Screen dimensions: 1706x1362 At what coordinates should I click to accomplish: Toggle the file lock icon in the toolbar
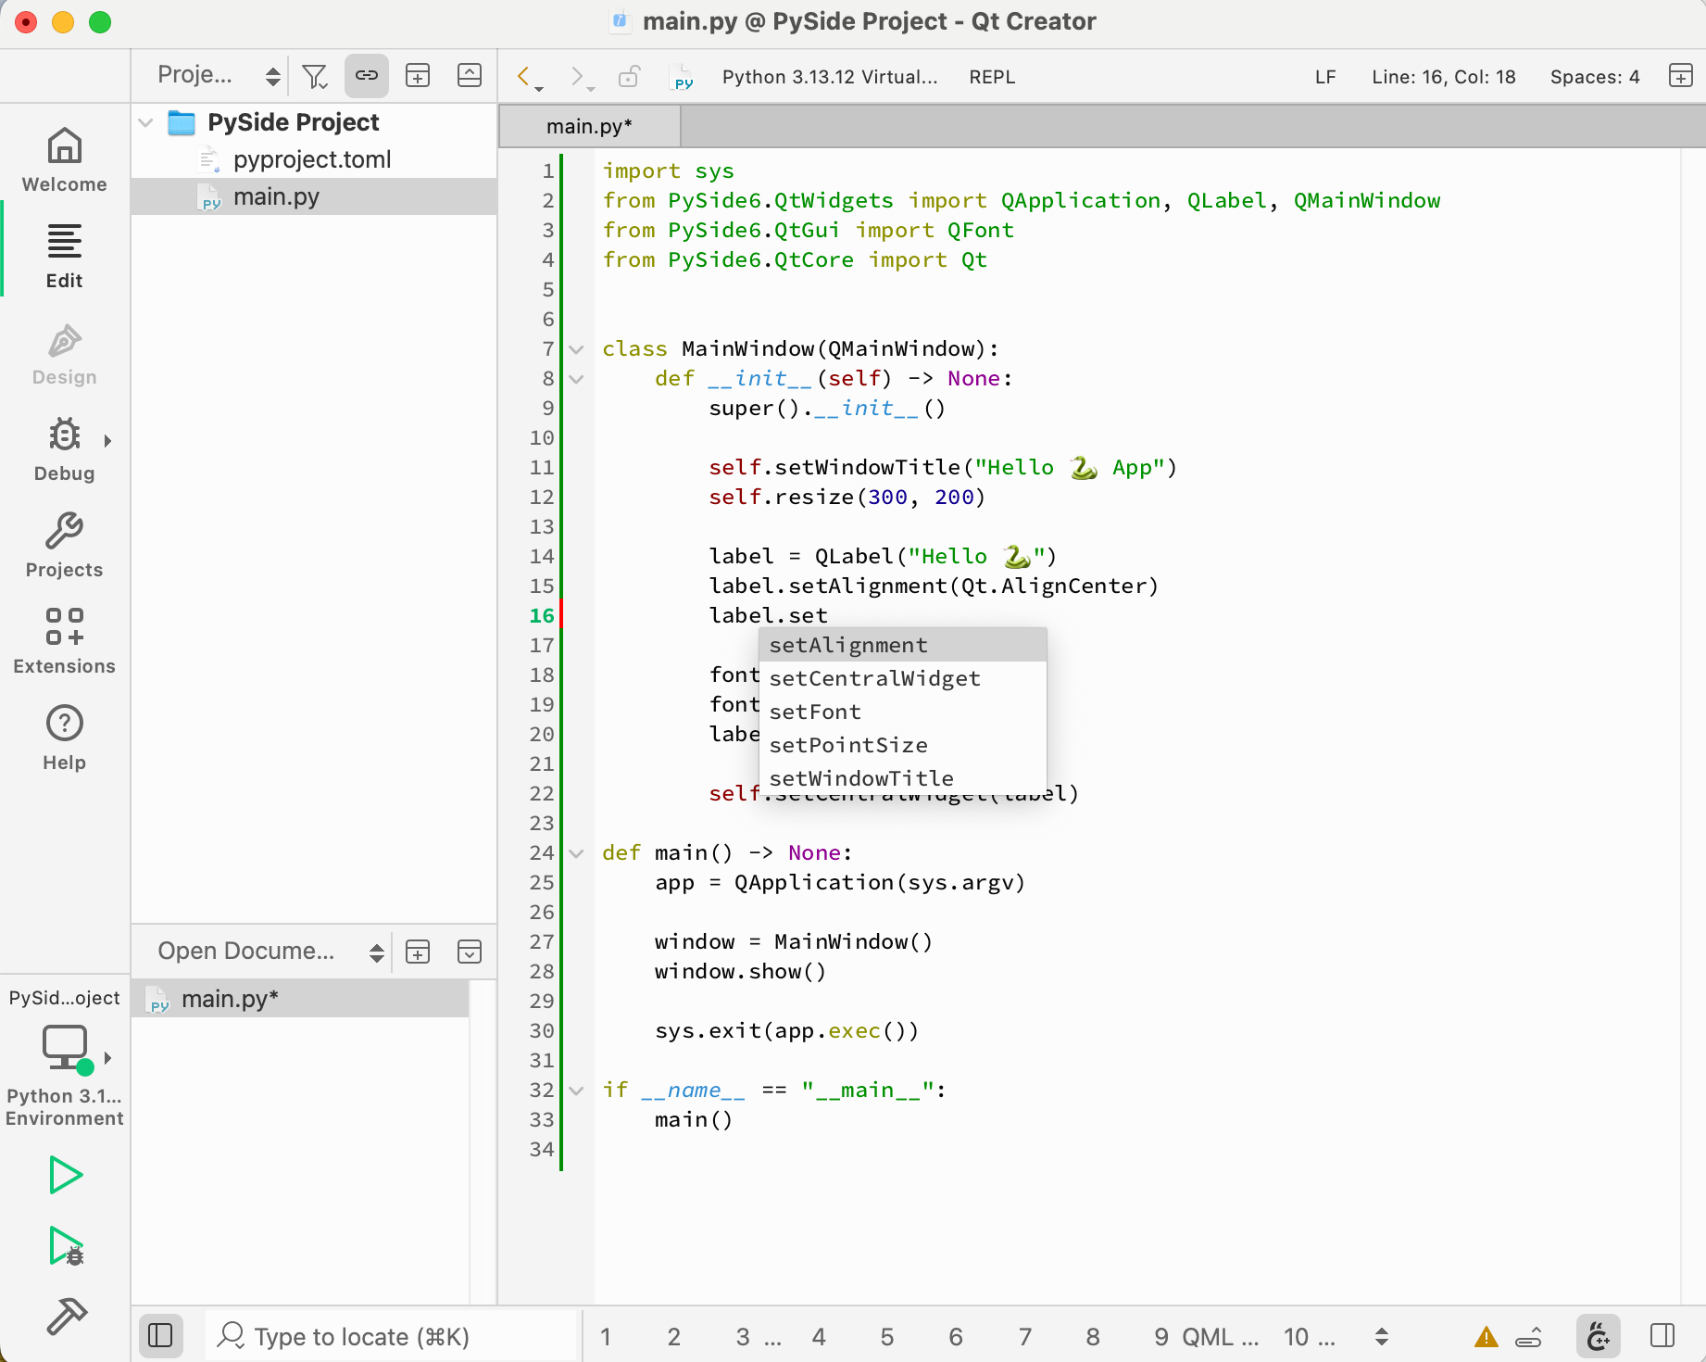tap(630, 77)
